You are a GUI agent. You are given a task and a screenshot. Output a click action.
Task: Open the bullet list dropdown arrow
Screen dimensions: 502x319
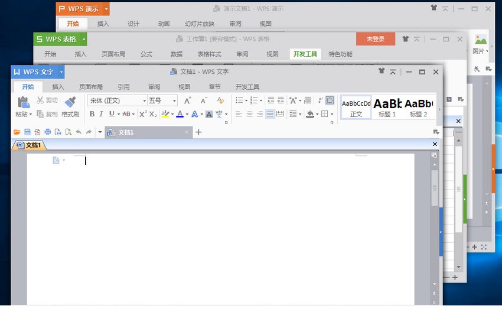(x=246, y=100)
